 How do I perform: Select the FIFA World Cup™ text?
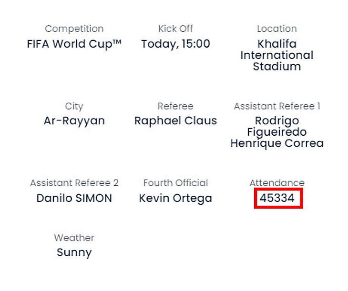pos(74,44)
